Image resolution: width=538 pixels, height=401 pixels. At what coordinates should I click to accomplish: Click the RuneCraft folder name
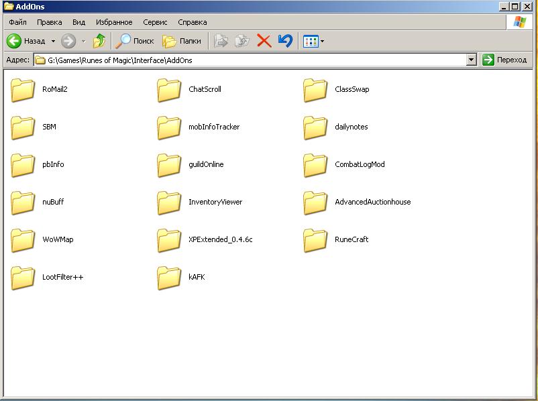click(352, 239)
